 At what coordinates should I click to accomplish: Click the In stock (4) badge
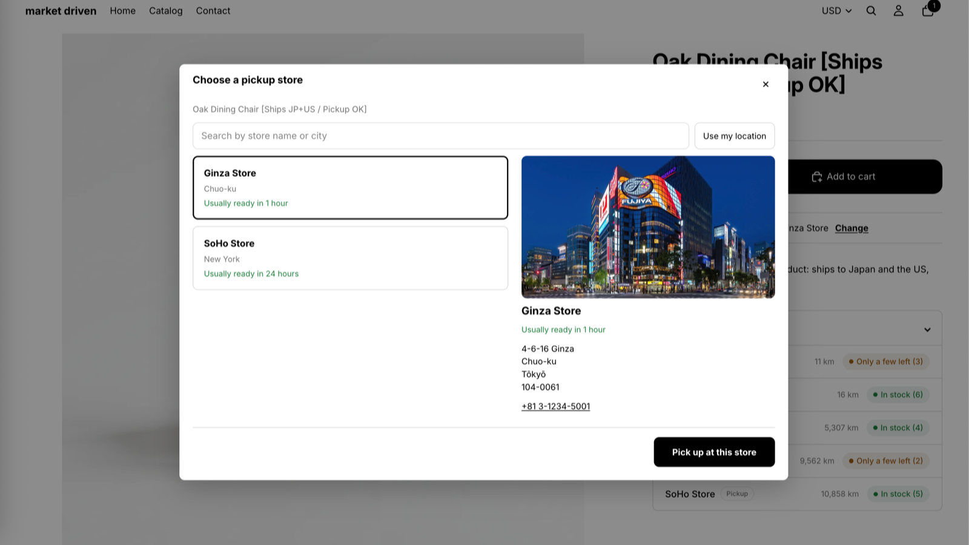click(898, 428)
